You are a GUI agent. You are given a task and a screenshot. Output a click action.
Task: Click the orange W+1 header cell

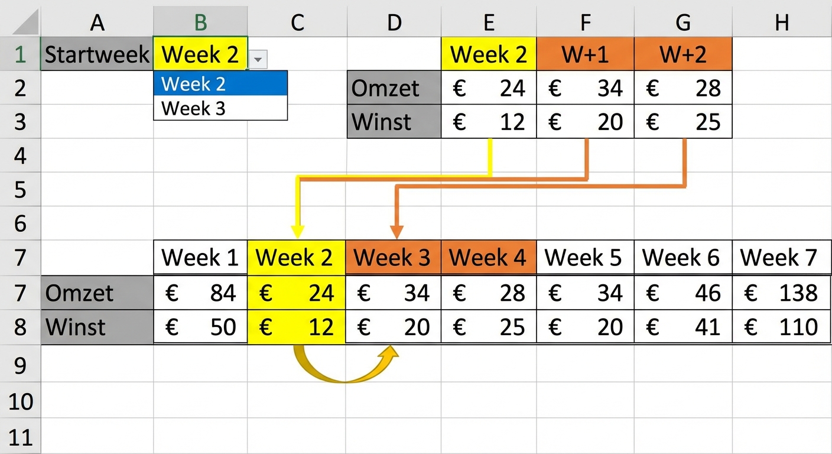coord(585,54)
